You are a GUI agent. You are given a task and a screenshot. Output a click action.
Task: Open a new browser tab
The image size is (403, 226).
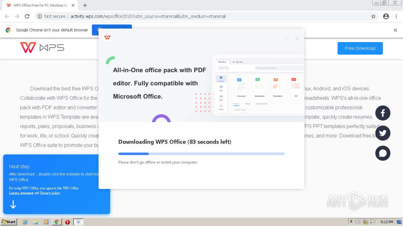pos(85,5)
